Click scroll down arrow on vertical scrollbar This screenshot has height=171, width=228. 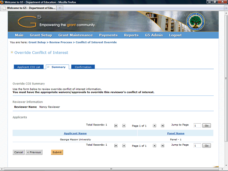226,165
